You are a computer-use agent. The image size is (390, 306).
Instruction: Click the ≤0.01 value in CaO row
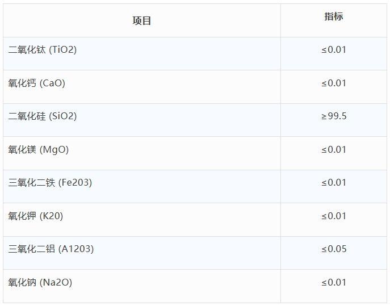[334, 83]
